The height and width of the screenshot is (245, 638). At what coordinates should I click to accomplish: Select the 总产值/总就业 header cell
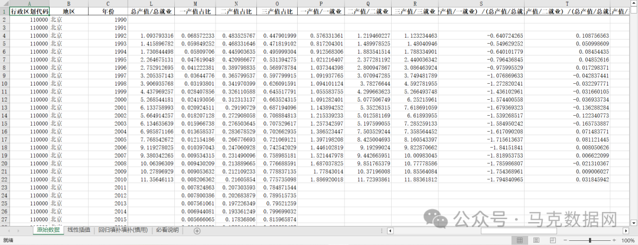[x=151, y=12]
